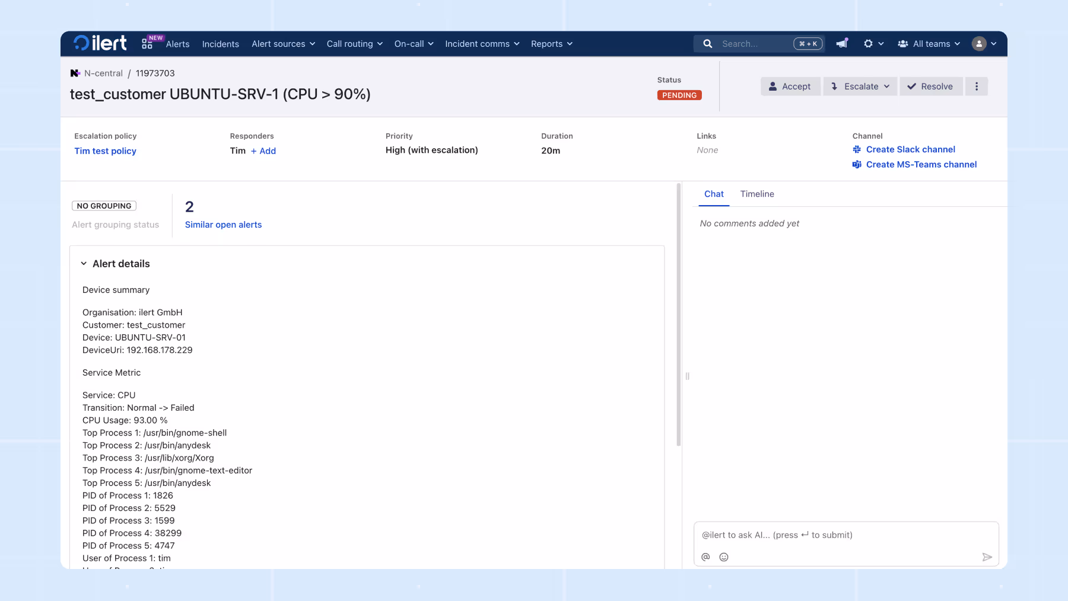Click the alert title test_customer UBUNTU-SRV-1
The image size is (1068, 601).
pos(220,94)
